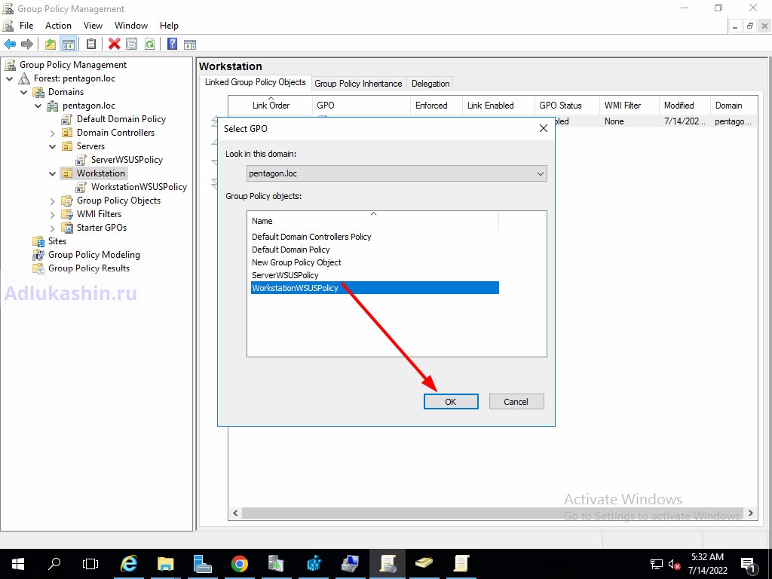Toggle the Show/Hide Action Pane icon
The height and width of the screenshot is (579, 772).
(190, 44)
